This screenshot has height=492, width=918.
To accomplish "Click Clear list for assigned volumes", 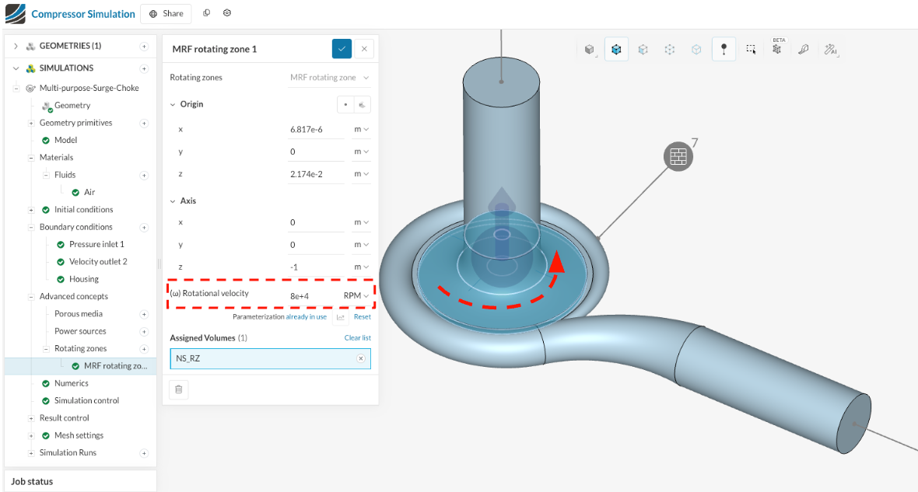I will click(357, 338).
